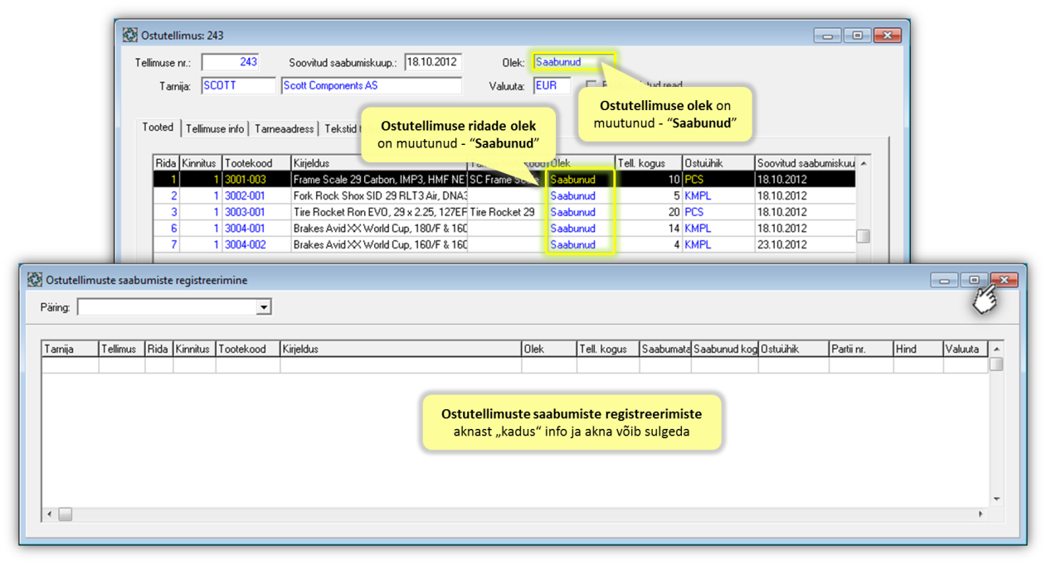The height and width of the screenshot is (564, 1046).
Task: Click the Tire Rocket Ron EVO description
Action: [379, 212]
